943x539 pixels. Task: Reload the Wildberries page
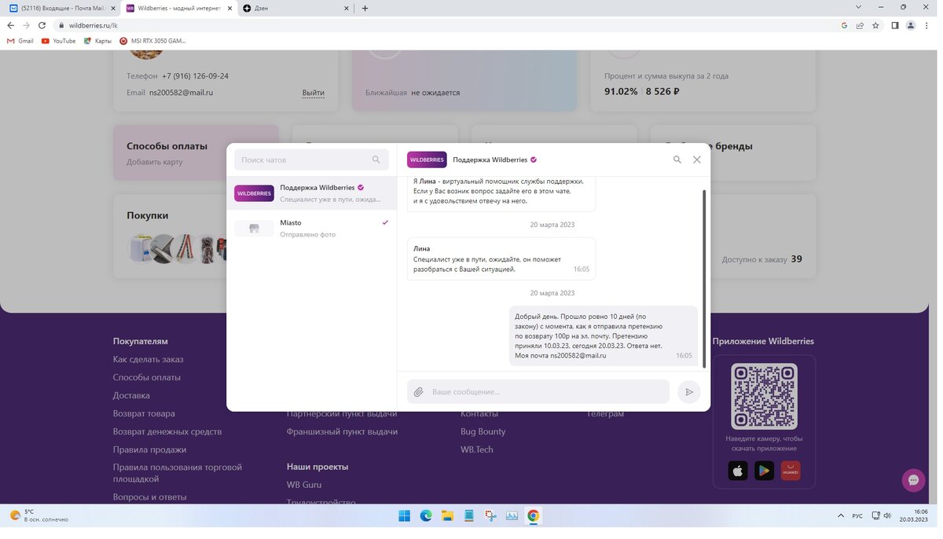[x=42, y=25]
